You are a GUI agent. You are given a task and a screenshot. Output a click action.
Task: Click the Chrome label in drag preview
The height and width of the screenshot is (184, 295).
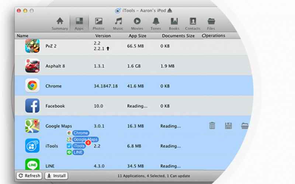point(81,133)
